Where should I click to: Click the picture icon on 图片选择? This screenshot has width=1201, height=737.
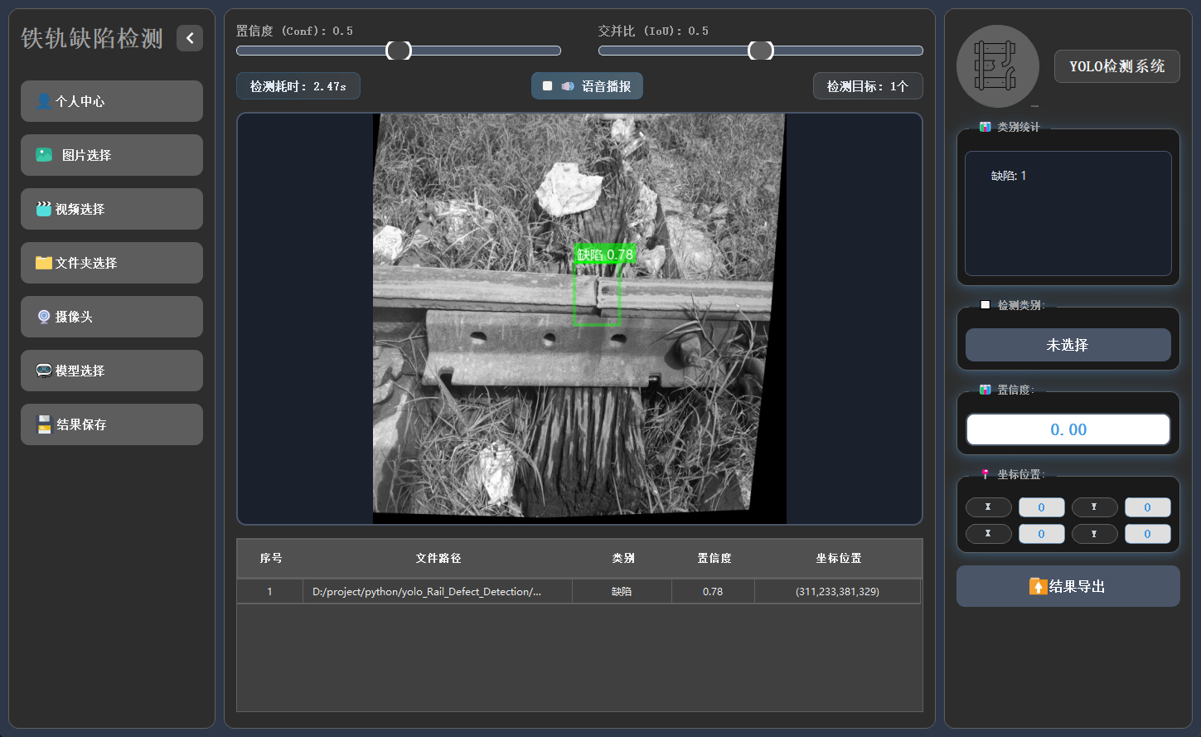click(x=44, y=155)
